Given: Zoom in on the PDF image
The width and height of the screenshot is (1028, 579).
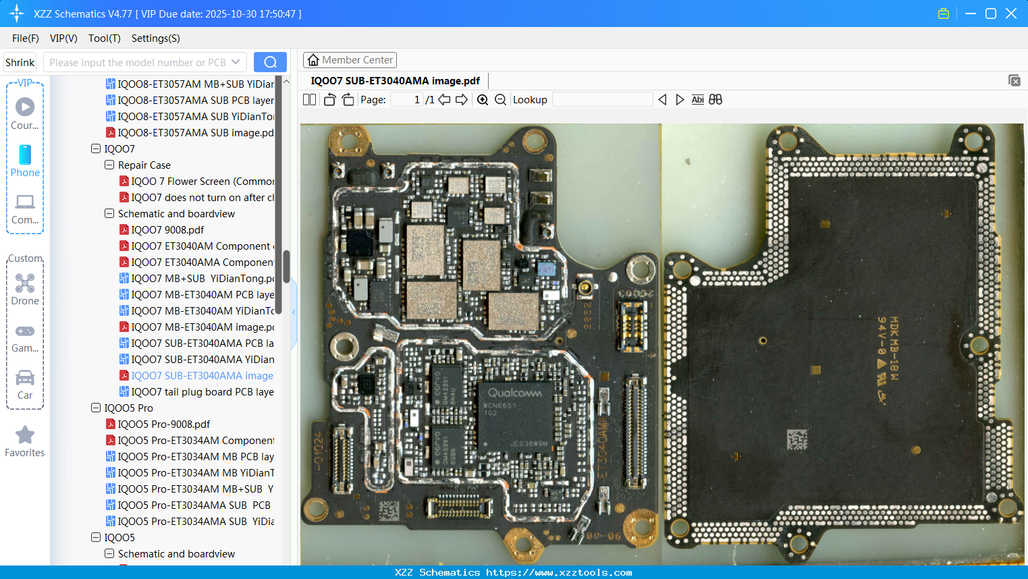Looking at the screenshot, I should tap(483, 100).
